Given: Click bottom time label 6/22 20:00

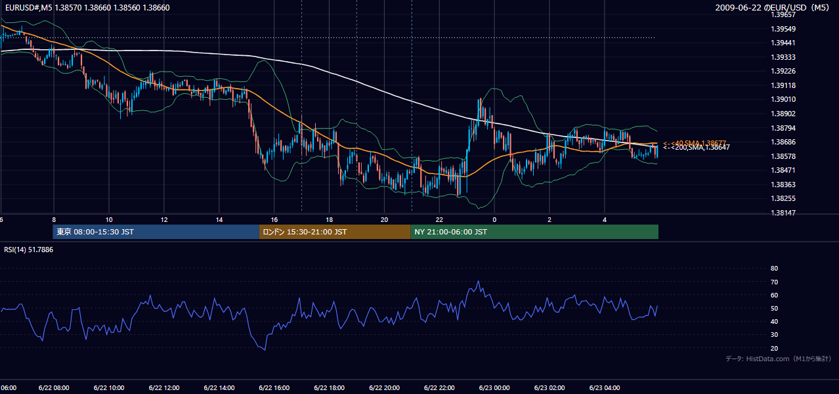Looking at the screenshot, I should click(x=385, y=387).
